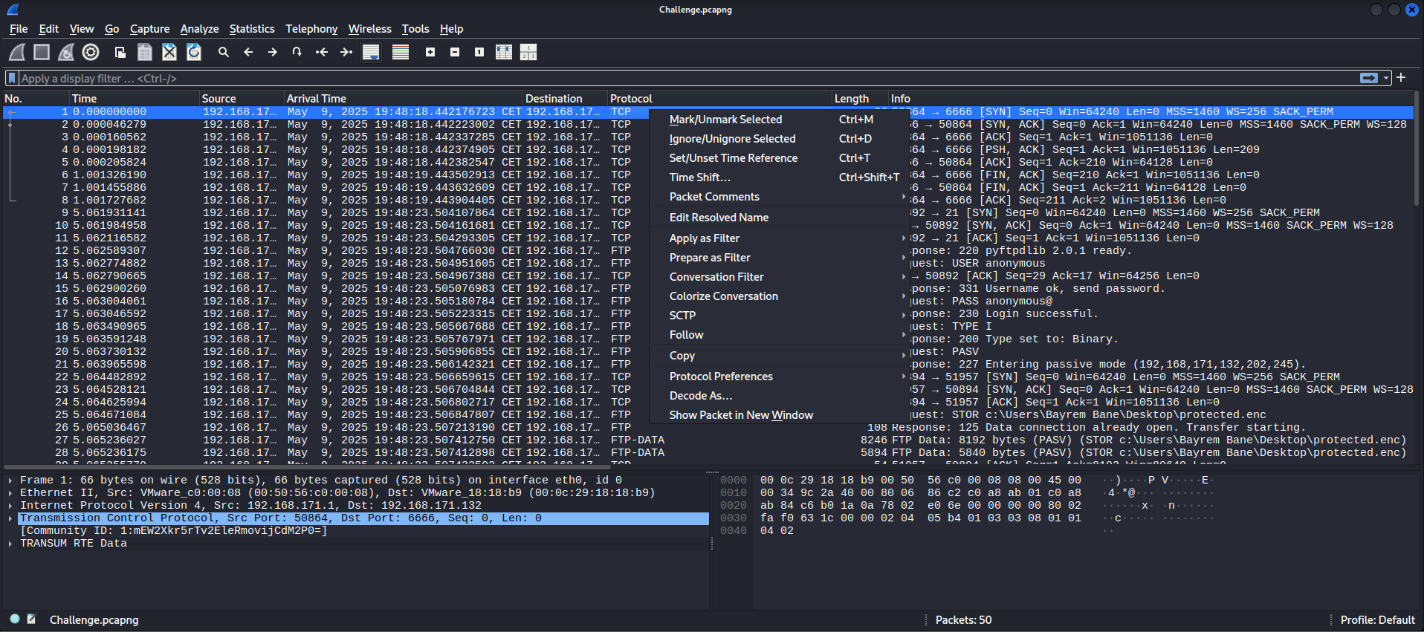Click the display filter input field
The height and width of the screenshot is (632, 1424).
coord(688,78)
